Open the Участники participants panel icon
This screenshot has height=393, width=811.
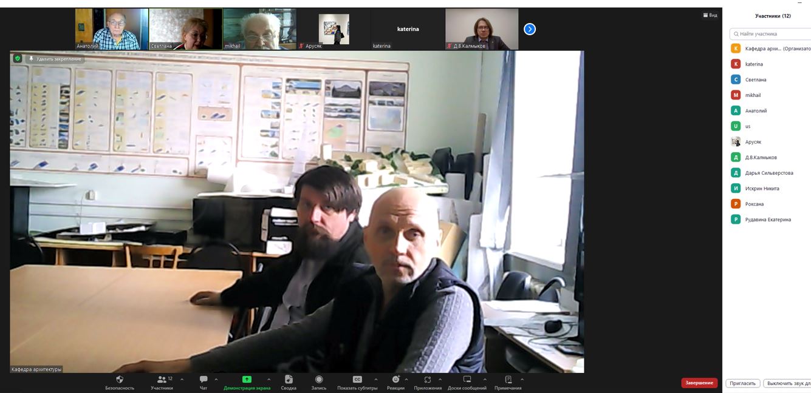click(x=162, y=380)
